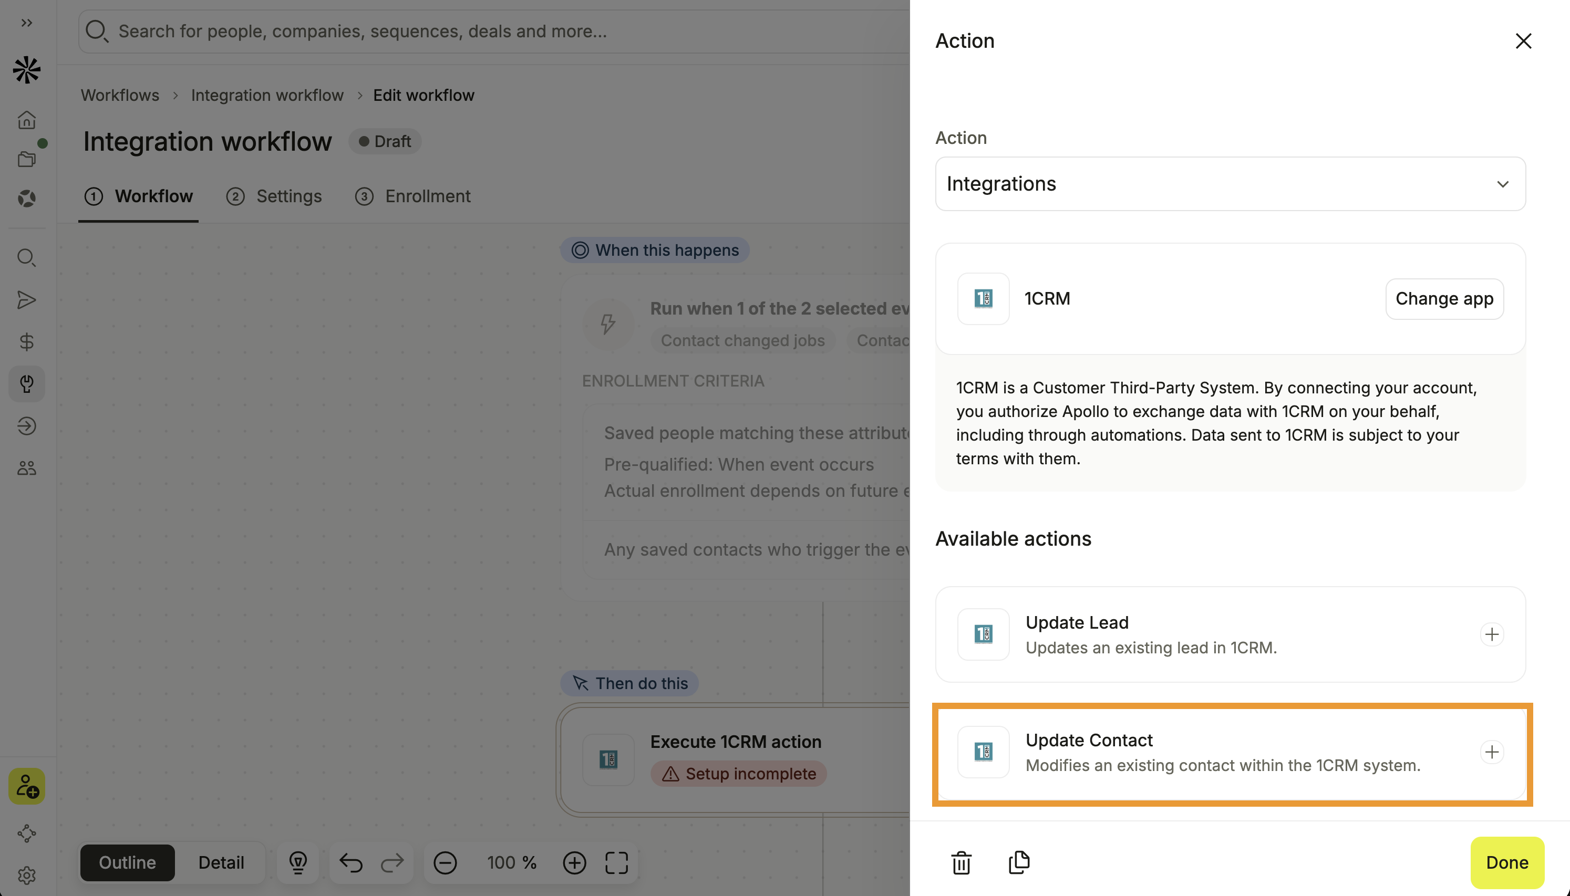Click the When this happens label
Screen dimensions: 1570x896
(x=655, y=250)
